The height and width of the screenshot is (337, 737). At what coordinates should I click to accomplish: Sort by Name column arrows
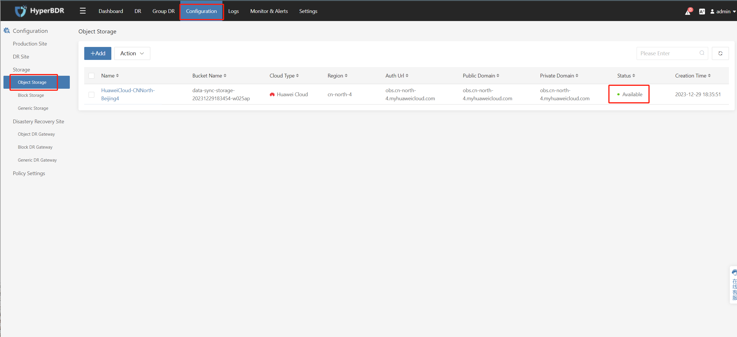(117, 76)
